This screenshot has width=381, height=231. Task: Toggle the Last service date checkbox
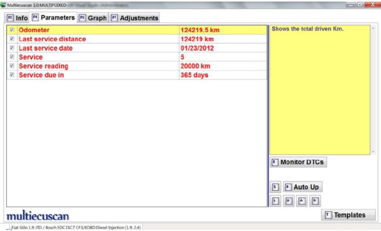[x=12, y=48]
